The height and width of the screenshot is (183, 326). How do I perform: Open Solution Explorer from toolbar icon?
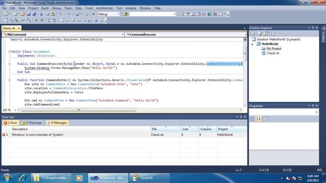181,14
